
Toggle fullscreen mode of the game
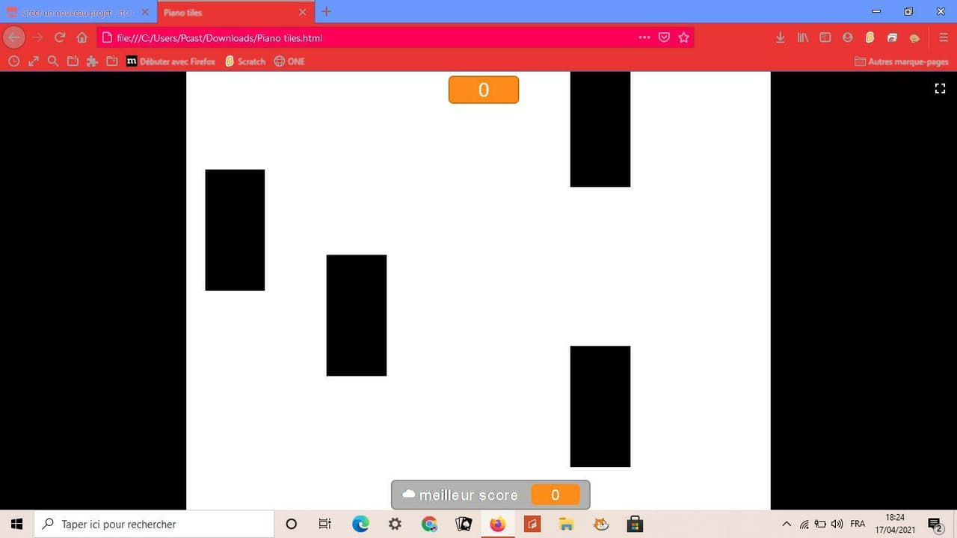(940, 88)
